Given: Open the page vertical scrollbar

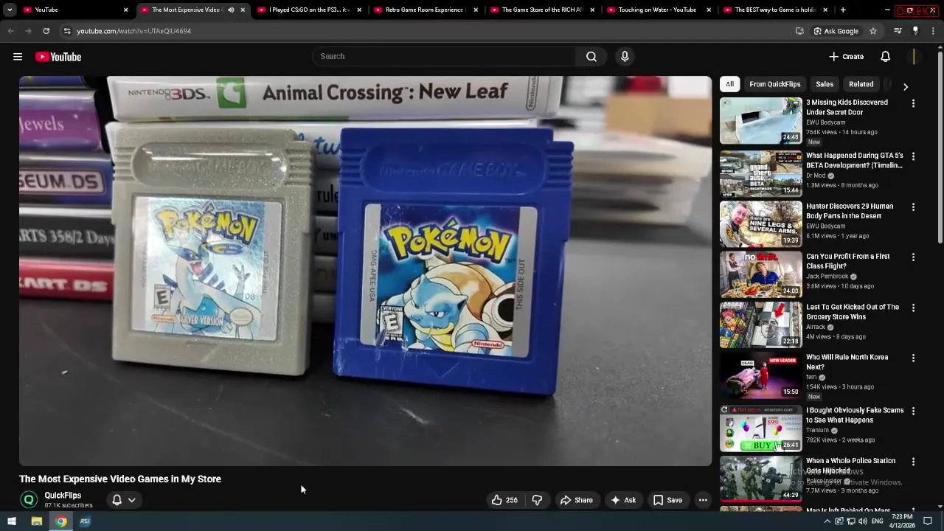Looking at the screenshot, I should pyautogui.click(x=940, y=147).
